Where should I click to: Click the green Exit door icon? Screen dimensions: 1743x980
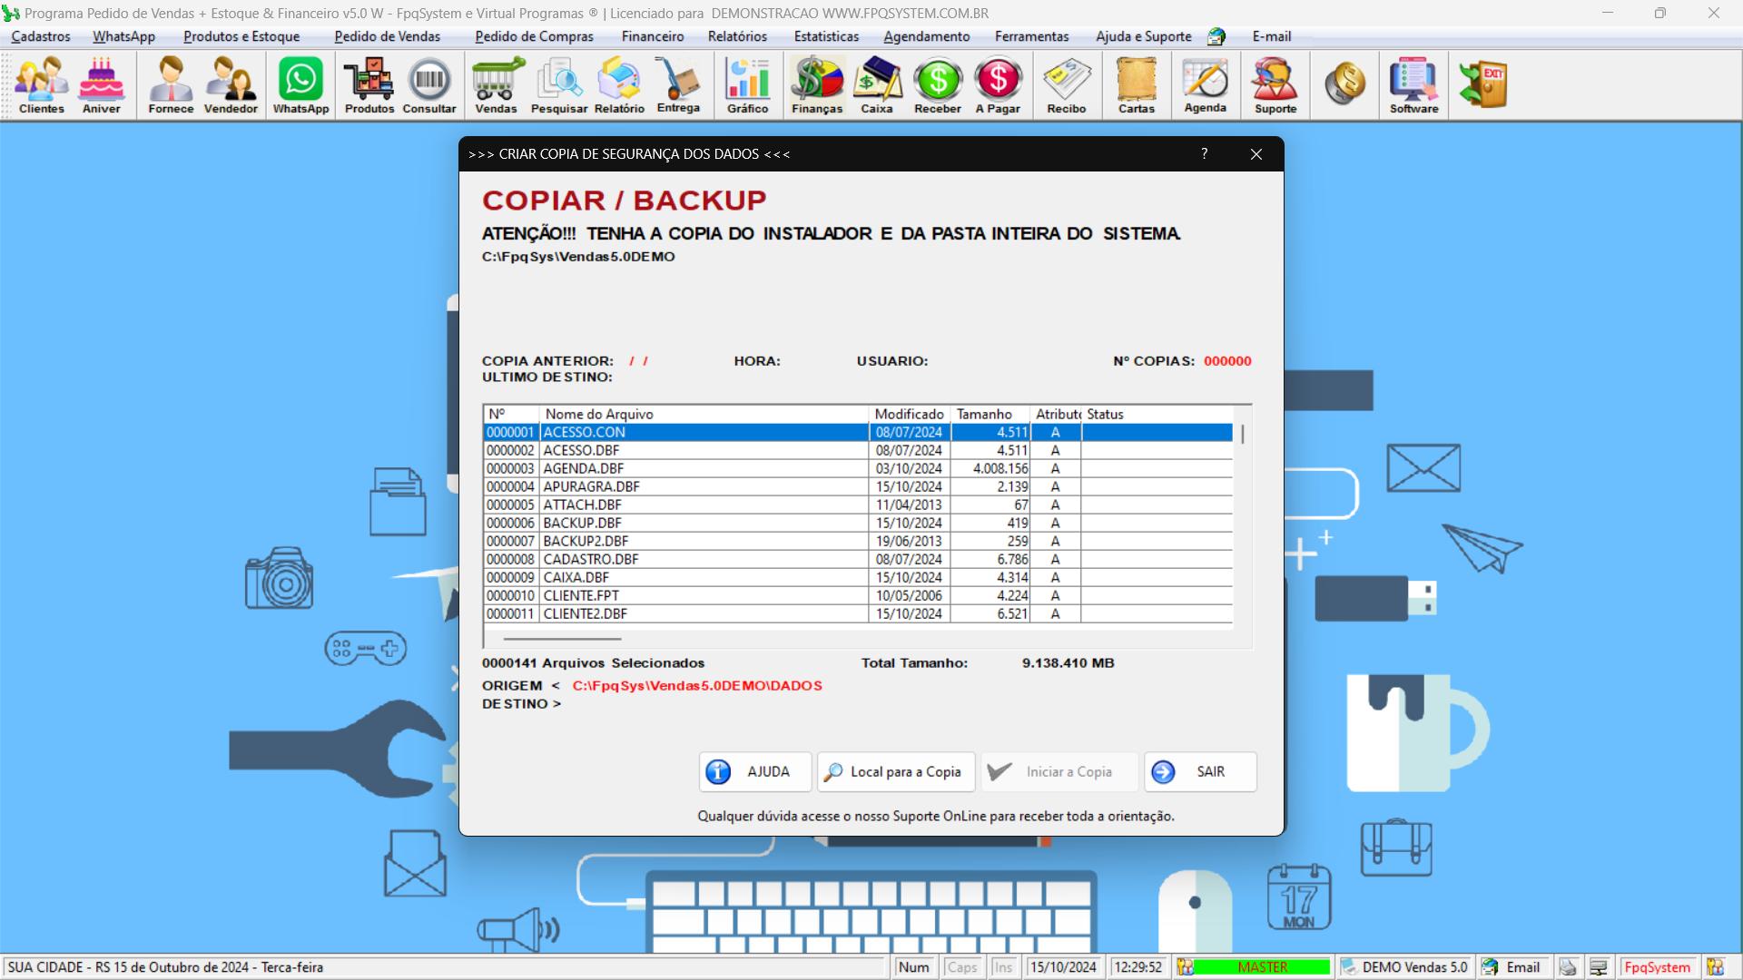(1483, 83)
